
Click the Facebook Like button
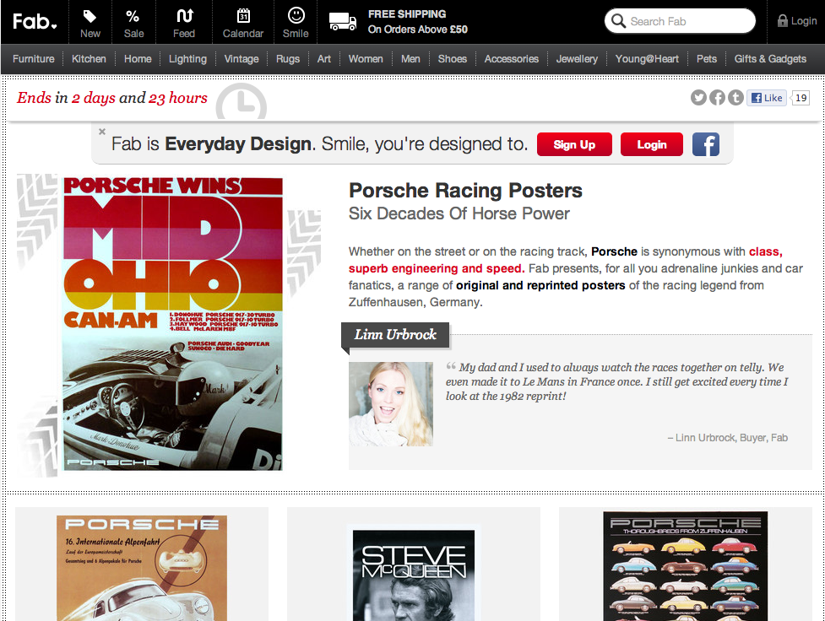(767, 98)
